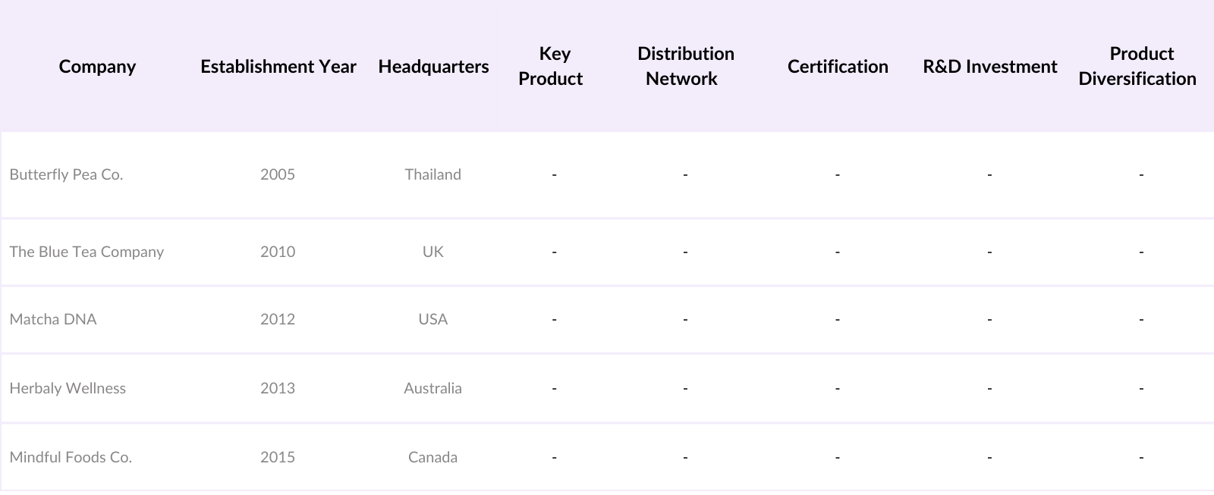Click the Key Product column header

pyautogui.click(x=552, y=66)
